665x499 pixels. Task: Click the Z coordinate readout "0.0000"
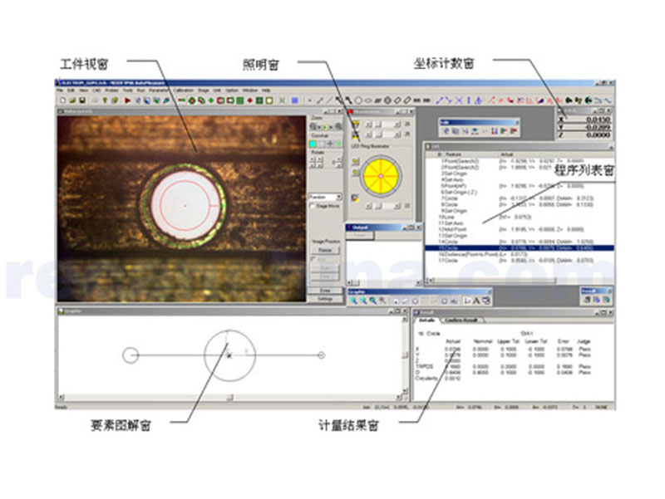(598, 135)
